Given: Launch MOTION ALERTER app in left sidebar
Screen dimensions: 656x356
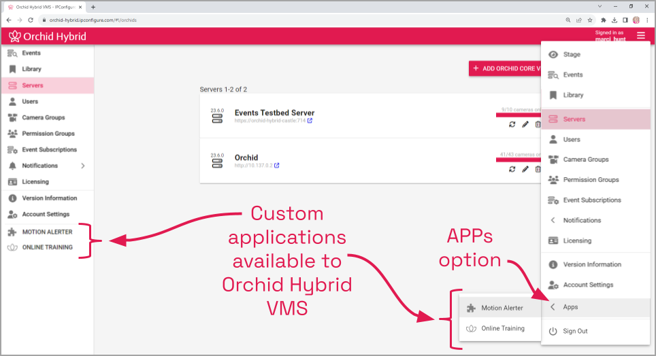Looking at the screenshot, I should [47, 232].
